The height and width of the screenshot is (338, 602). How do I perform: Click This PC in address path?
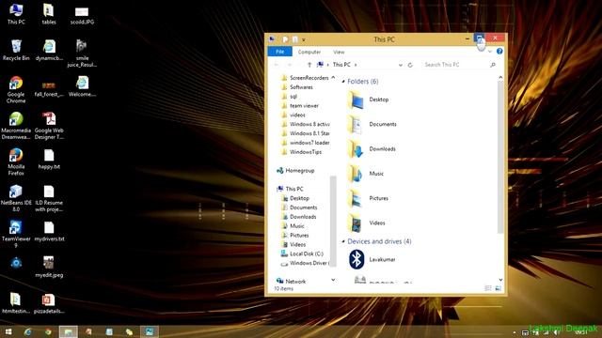click(341, 65)
